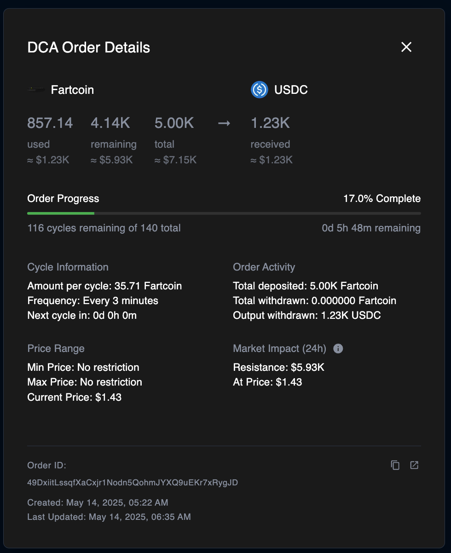
Task: Click 'Amount per cycle: 35.71 Fartcoin'
Action: pyautogui.click(x=104, y=286)
